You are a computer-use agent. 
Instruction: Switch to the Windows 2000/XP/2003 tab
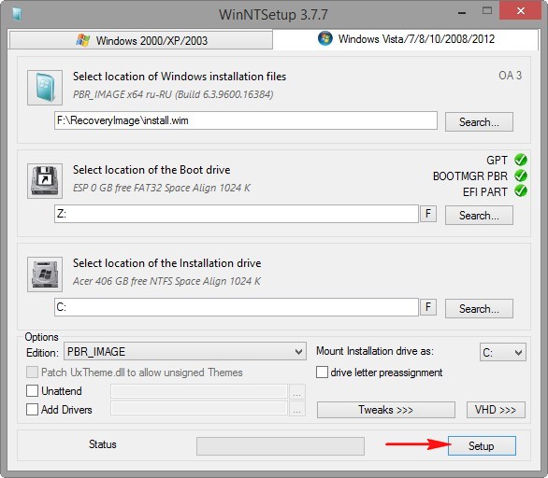pos(141,40)
